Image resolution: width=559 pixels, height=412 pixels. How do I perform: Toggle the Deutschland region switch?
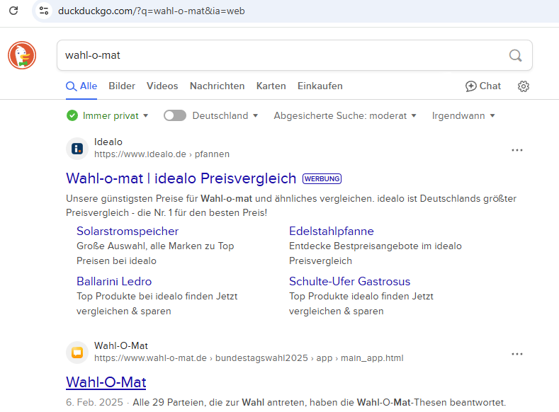pos(174,115)
